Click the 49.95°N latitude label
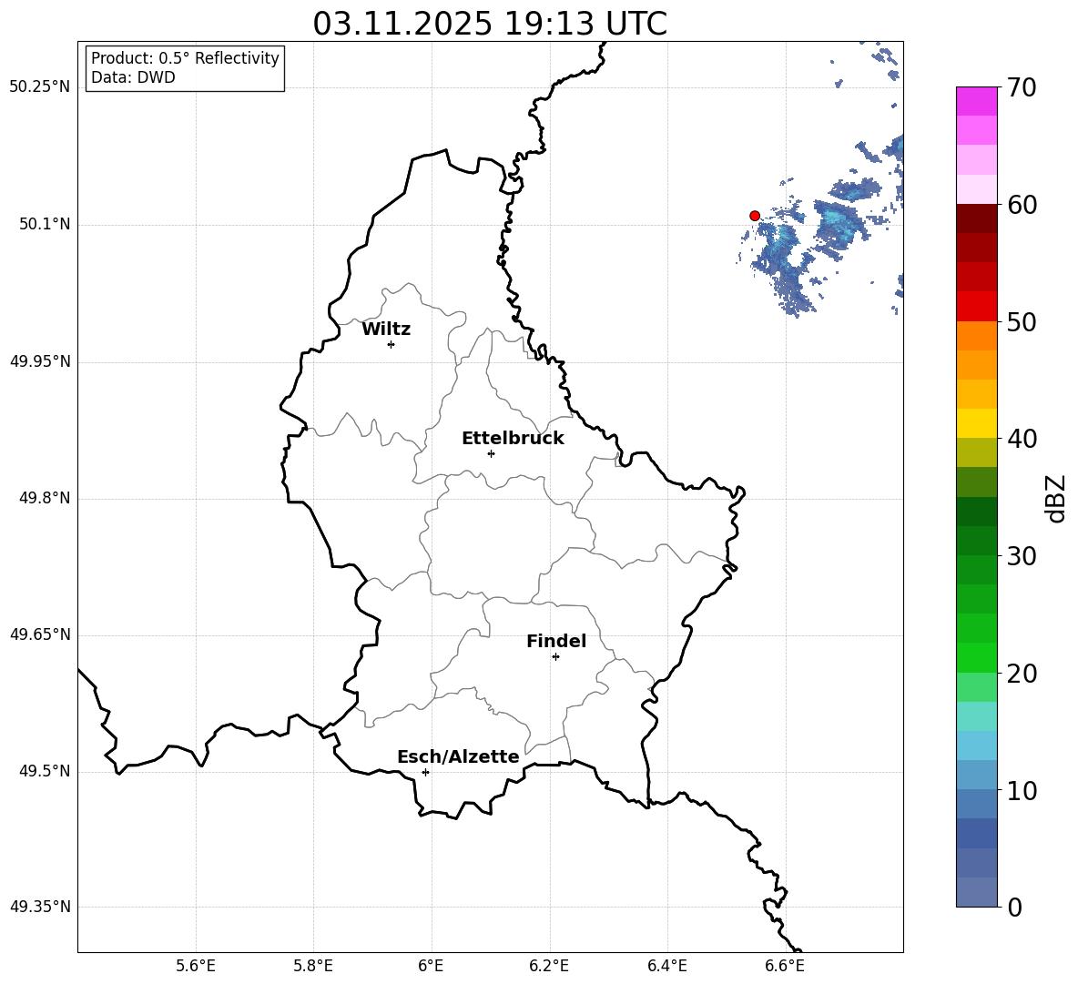The height and width of the screenshot is (984, 1078). pos(40,360)
